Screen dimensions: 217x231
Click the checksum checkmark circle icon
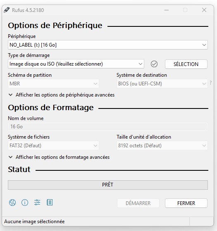tap(154, 64)
